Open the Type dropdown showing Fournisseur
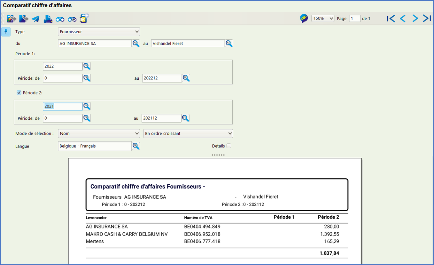The image size is (434, 265). pos(99,32)
